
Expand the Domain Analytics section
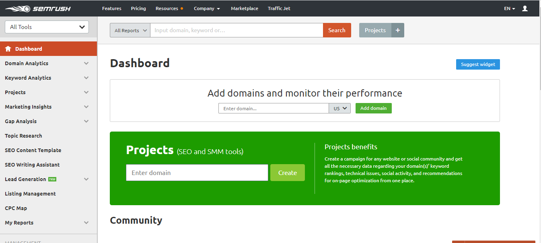[x=86, y=63]
